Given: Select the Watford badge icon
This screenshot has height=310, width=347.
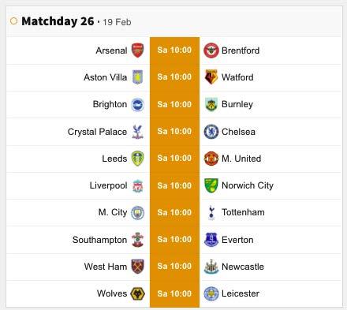Looking at the screenshot, I should coord(211,77).
